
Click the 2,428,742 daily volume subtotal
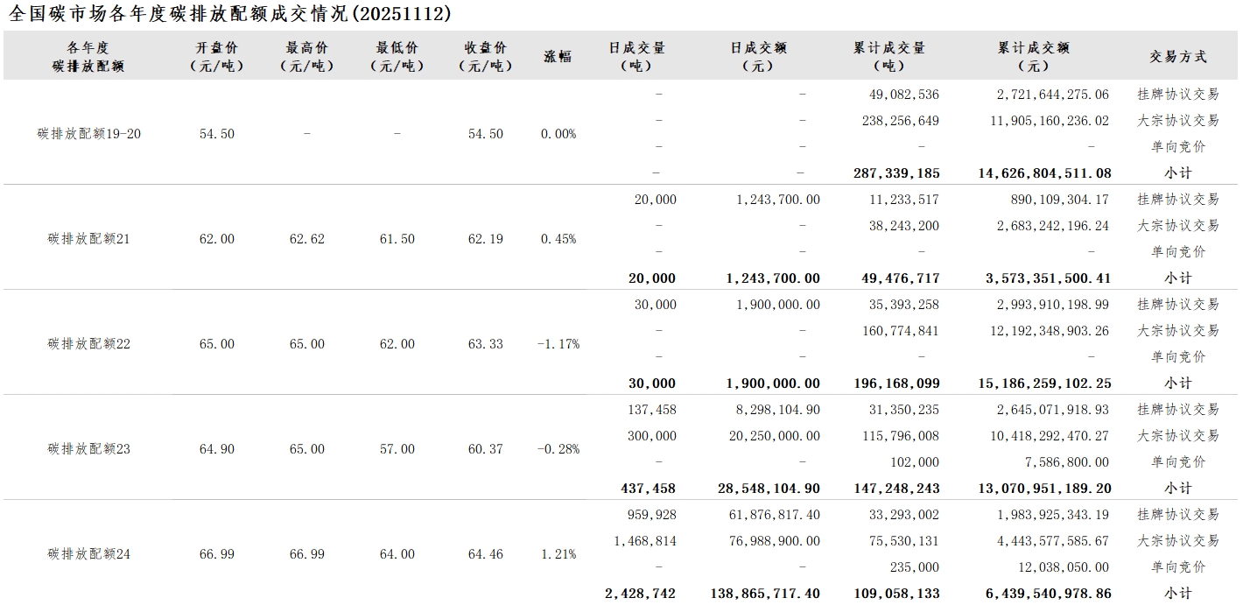click(640, 594)
